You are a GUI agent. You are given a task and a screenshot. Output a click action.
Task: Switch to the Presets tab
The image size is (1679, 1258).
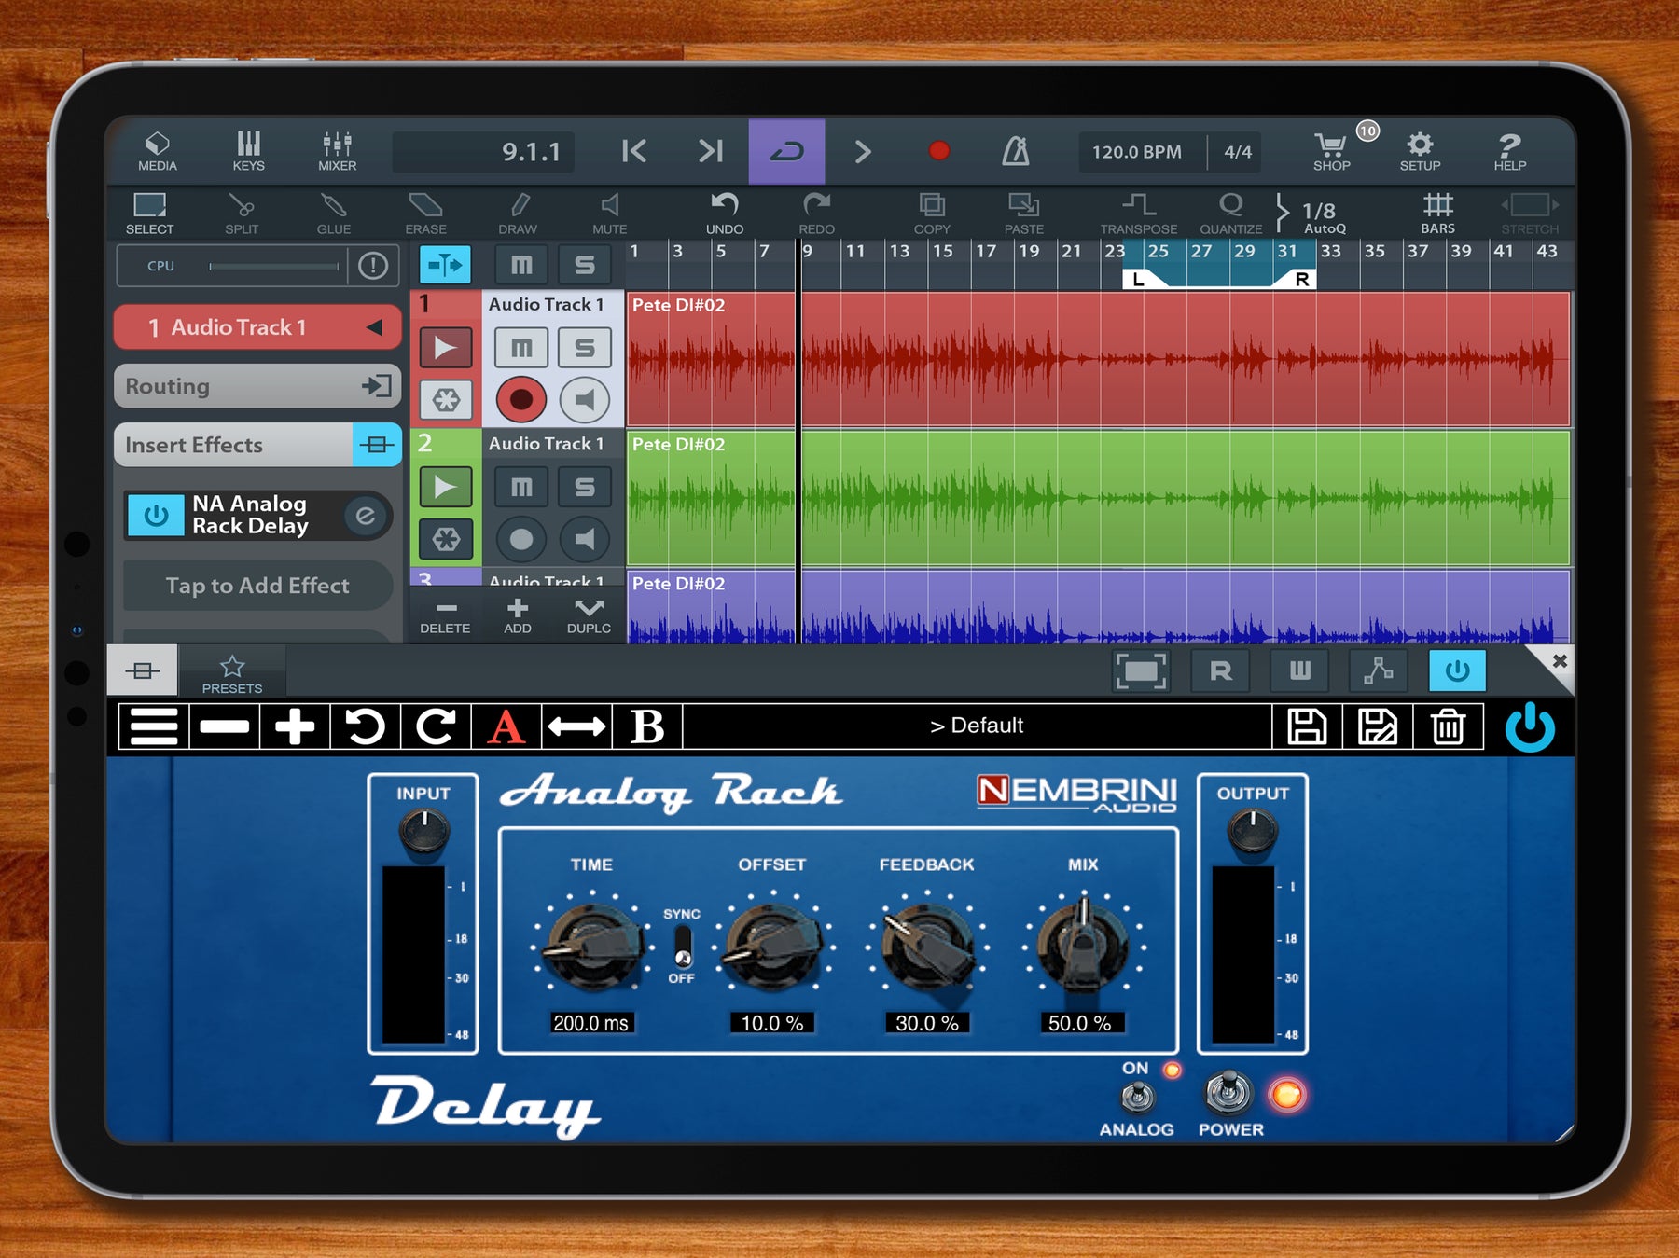tap(231, 670)
